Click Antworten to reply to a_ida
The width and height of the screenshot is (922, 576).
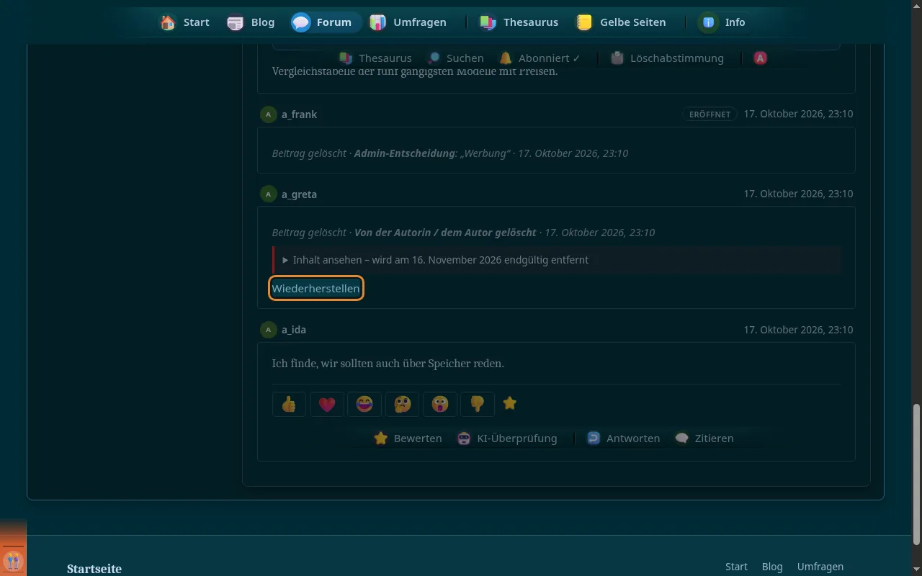[x=623, y=438]
